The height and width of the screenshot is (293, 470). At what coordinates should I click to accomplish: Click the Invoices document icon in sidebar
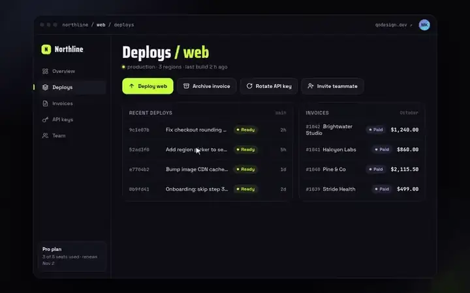point(45,104)
